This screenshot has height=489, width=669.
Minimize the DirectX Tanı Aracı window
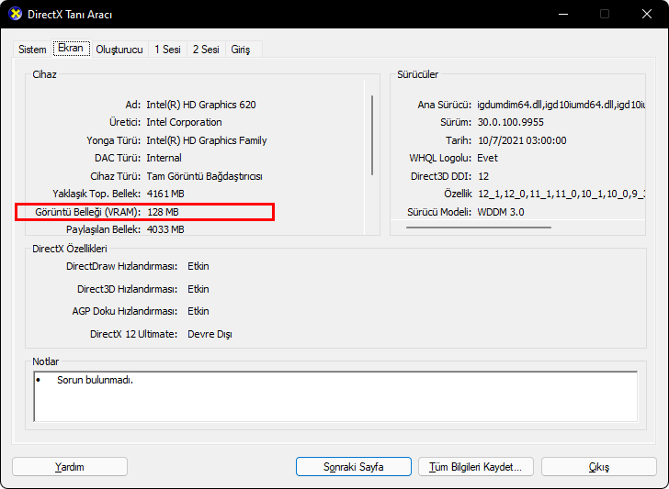[563, 14]
